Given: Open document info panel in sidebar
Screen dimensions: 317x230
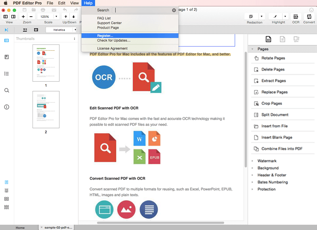Looking at the screenshot, I should (7, 107).
